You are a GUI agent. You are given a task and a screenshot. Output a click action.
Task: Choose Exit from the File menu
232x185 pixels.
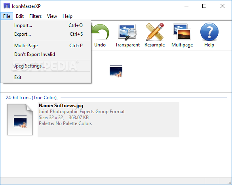(46, 77)
